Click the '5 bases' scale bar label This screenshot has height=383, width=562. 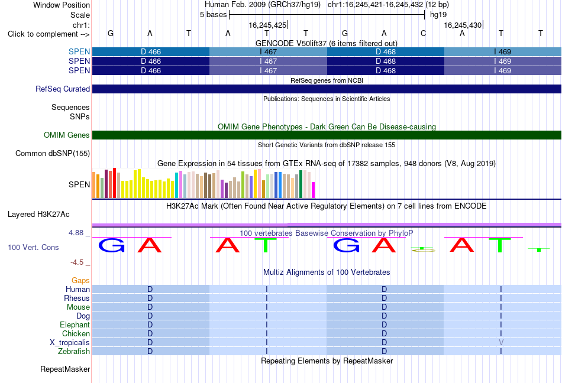pos(213,15)
